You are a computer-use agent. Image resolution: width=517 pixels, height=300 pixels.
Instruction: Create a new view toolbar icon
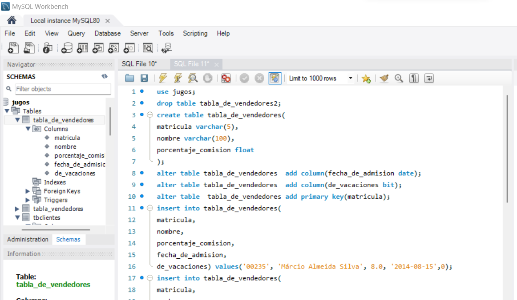pos(98,48)
